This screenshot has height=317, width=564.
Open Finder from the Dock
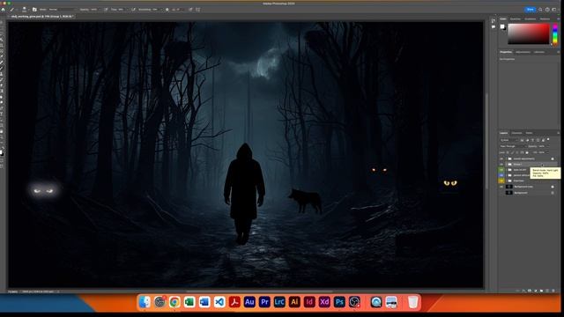point(145,302)
